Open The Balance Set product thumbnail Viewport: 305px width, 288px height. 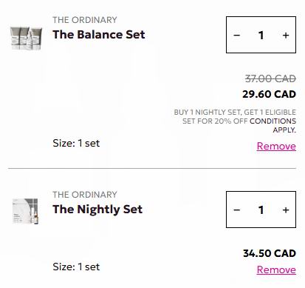tap(26, 38)
